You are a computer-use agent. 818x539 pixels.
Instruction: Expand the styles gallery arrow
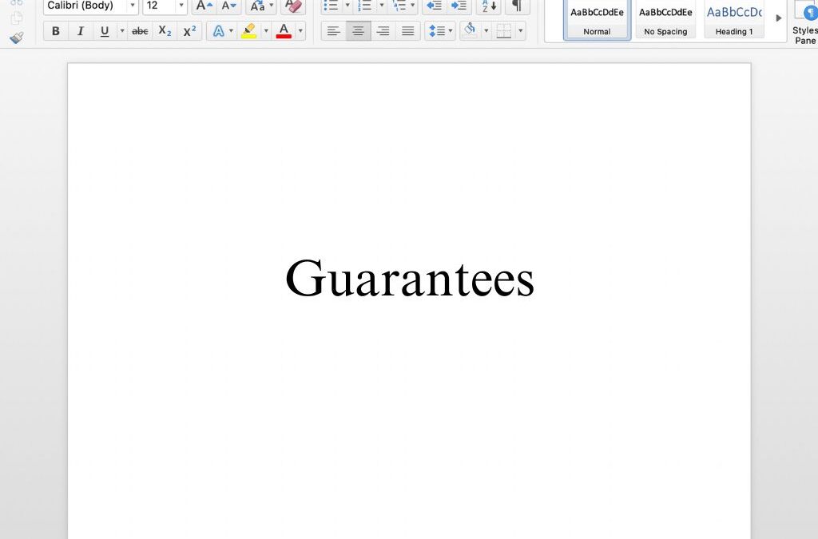779,18
